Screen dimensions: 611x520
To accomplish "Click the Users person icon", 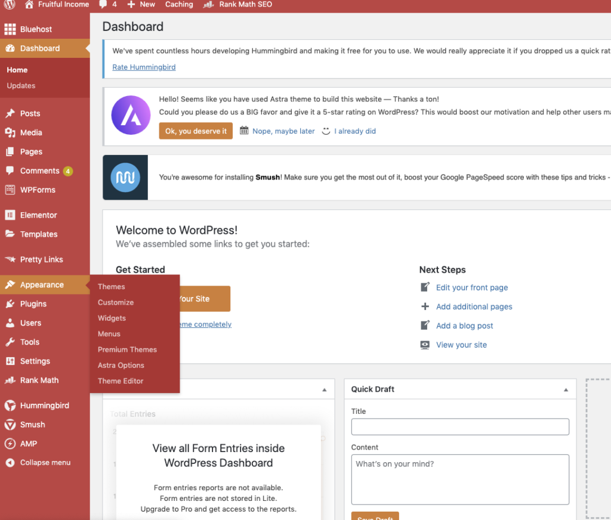I will click(10, 323).
